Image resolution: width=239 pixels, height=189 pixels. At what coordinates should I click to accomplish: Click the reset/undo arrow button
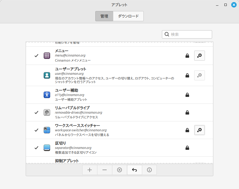pos(134,170)
